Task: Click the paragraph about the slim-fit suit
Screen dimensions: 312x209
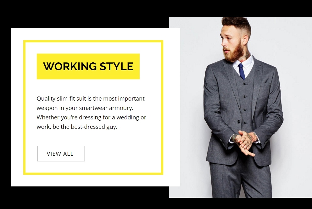Action: tap(91, 112)
